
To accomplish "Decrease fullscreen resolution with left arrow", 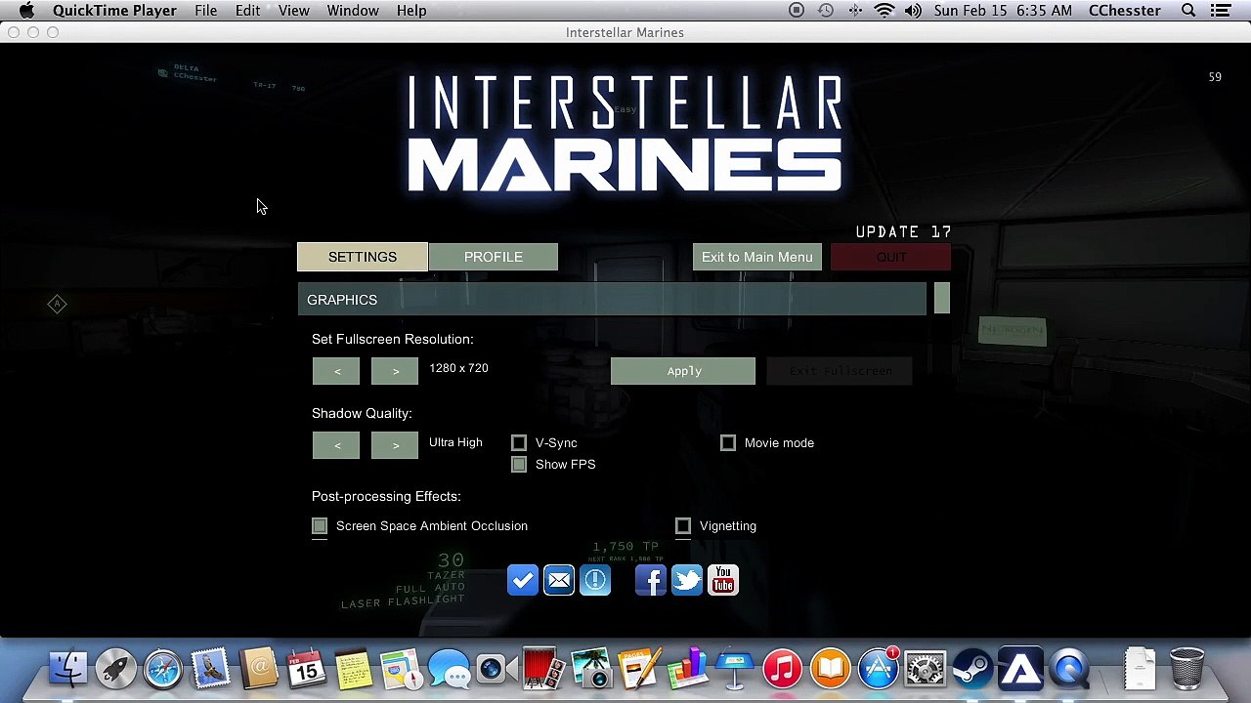I will tap(336, 371).
